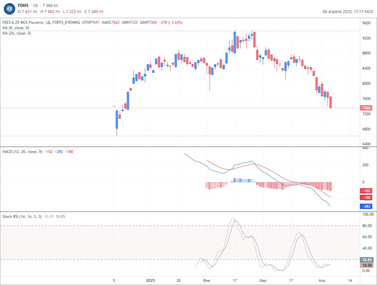
Task: Click the 8000 level on price scale
Action: click(367, 84)
